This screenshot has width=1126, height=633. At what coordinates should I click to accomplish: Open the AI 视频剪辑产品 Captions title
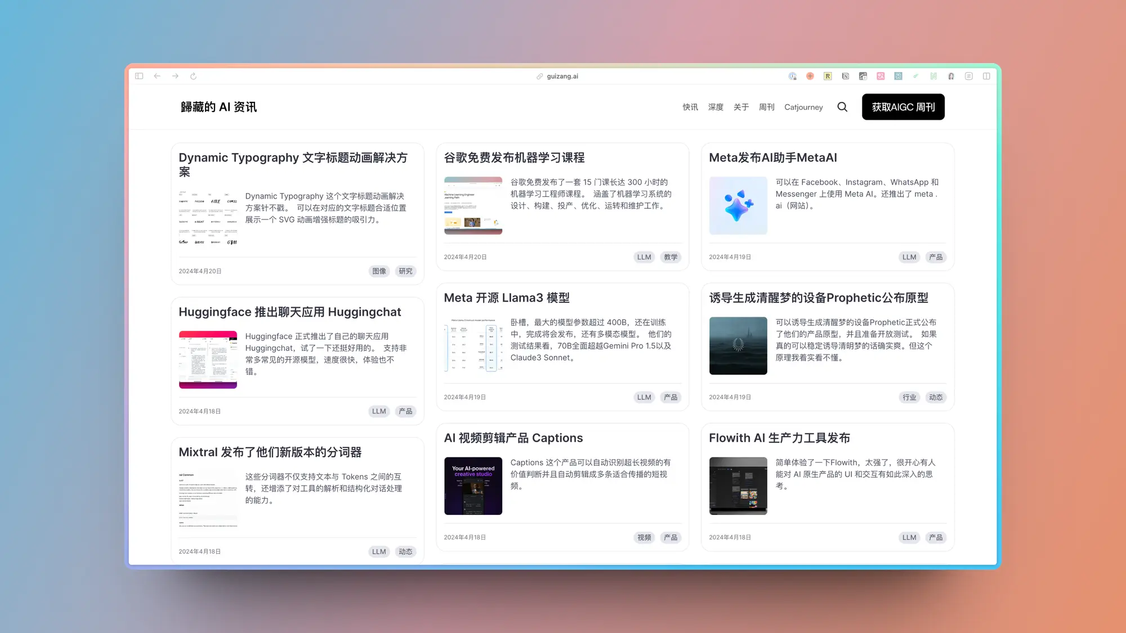click(513, 438)
